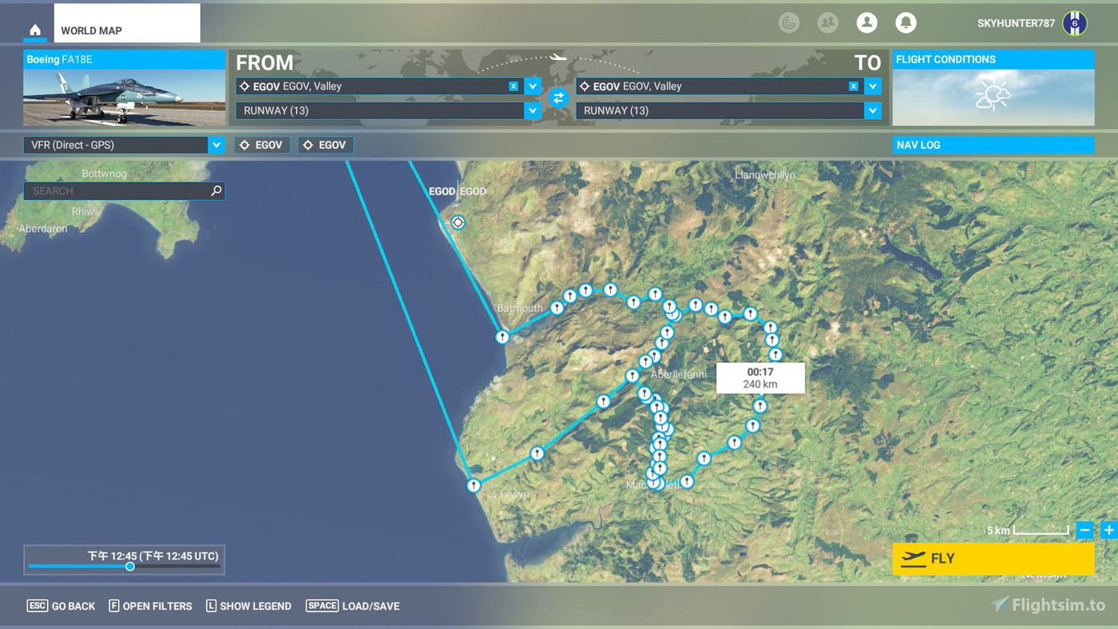Zoom out with the map minus icon
The height and width of the screenshot is (629, 1118).
click(1084, 529)
